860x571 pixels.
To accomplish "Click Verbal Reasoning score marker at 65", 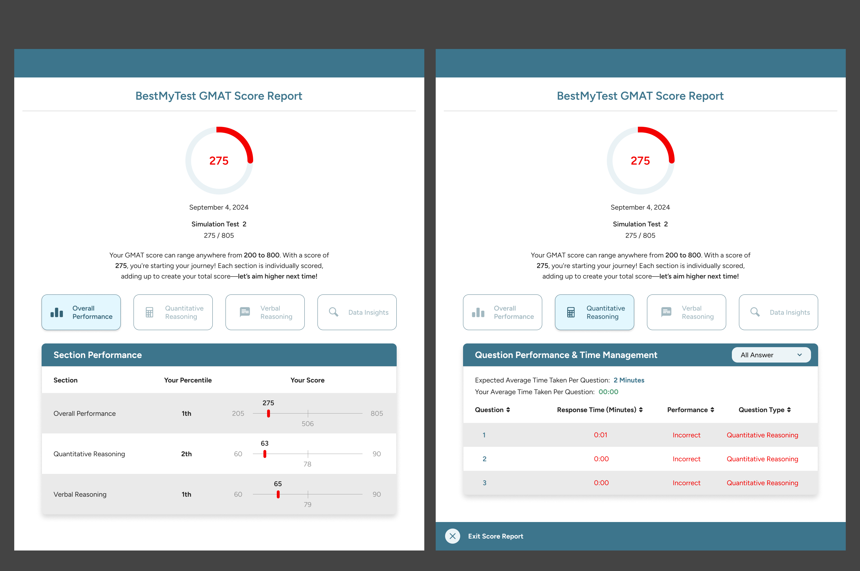I will coord(278,494).
